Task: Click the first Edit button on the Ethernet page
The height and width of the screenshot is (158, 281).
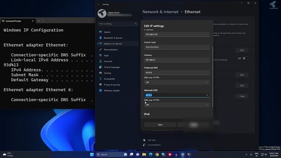Action: click(242, 50)
